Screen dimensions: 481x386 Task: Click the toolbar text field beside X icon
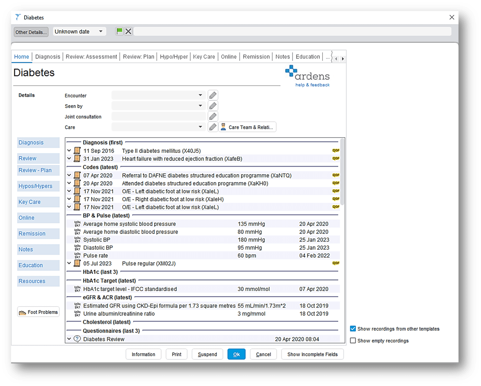point(292,31)
